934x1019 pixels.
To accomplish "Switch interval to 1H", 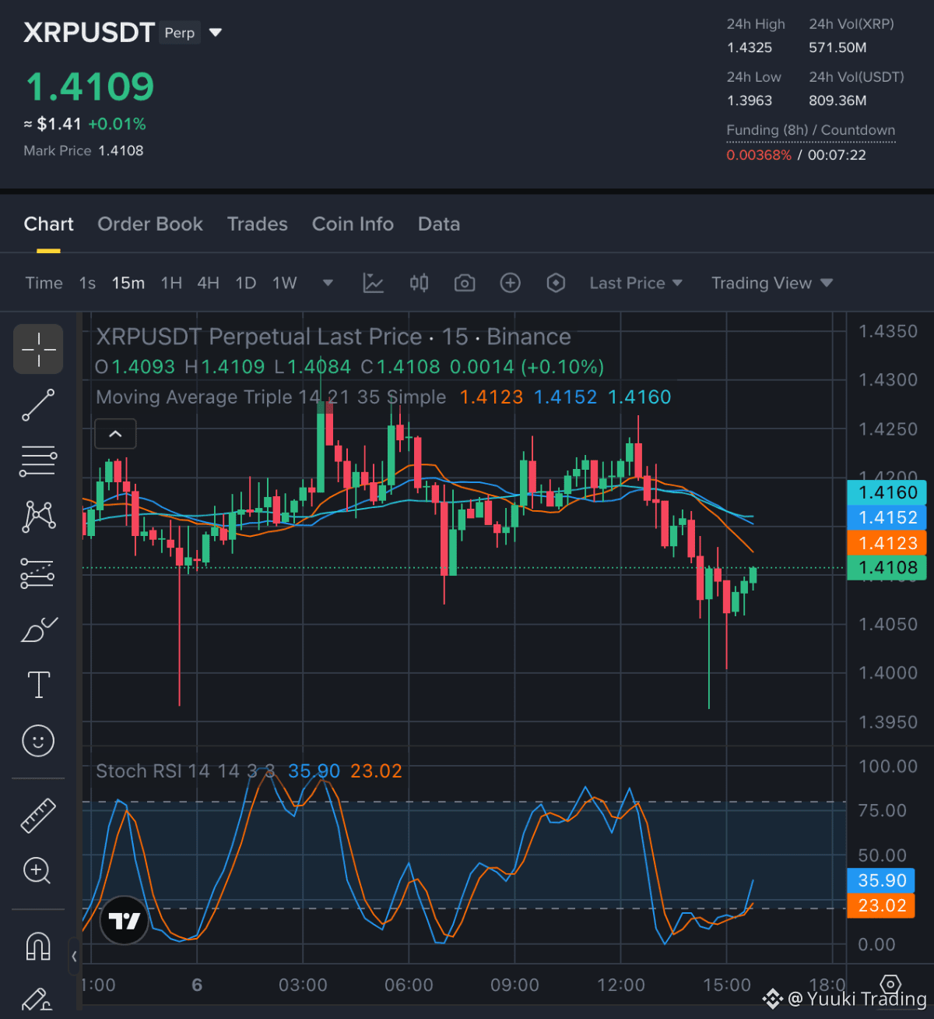I will [x=171, y=283].
